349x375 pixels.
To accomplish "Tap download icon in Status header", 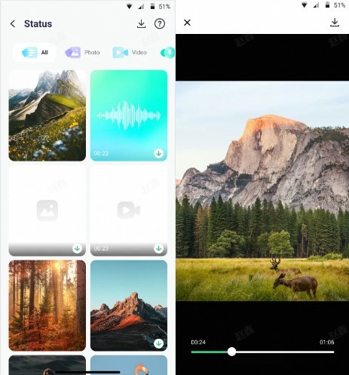I will click(141, 24).
